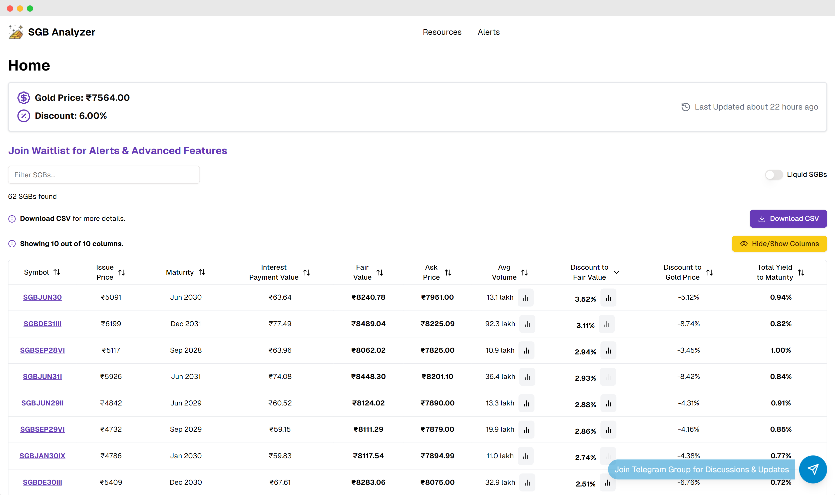
Task: Open Discount to Fair Value chart for SGBDE31III
Action: 606,324
